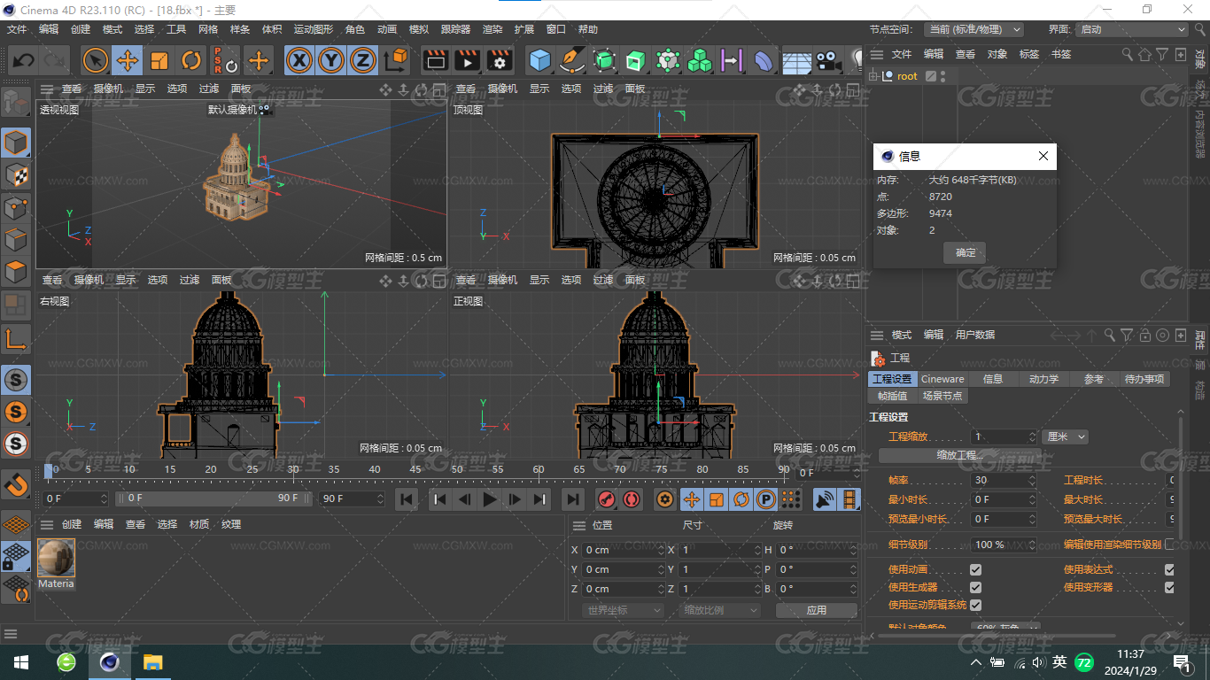
Task: Open the spline Pen tool
Action: (x=572, y=60)
